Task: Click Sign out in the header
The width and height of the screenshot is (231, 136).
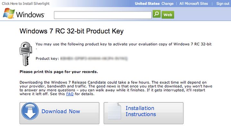Action: click(223, 4)
